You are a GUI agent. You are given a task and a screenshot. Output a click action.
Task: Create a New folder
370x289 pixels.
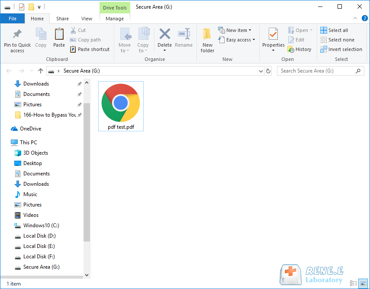point(207,40)
